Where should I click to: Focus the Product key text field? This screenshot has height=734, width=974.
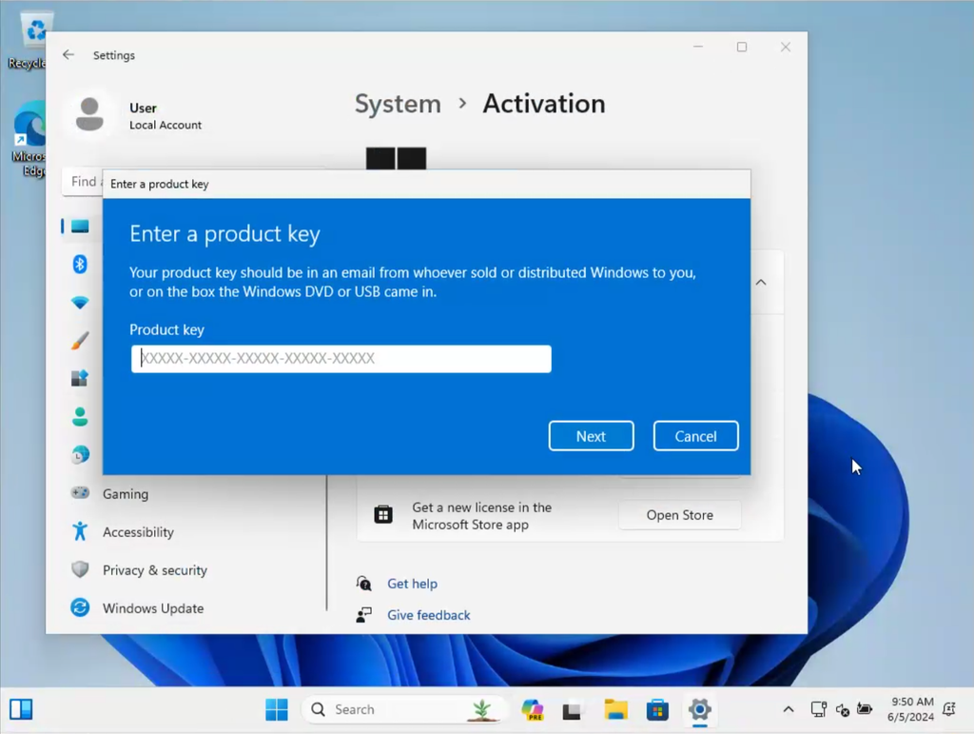coord(341,359)
